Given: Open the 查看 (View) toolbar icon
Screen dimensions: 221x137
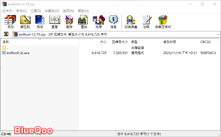Looking at the screenshot, I should click(55, 22).
